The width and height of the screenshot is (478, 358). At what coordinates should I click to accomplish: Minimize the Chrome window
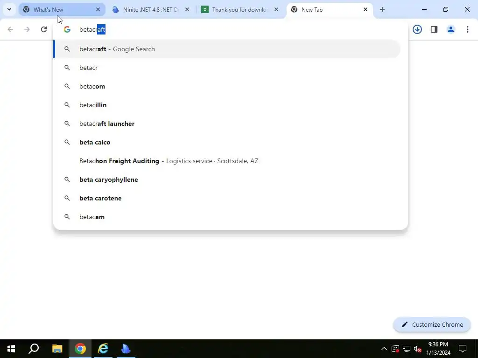pos(424,9)
